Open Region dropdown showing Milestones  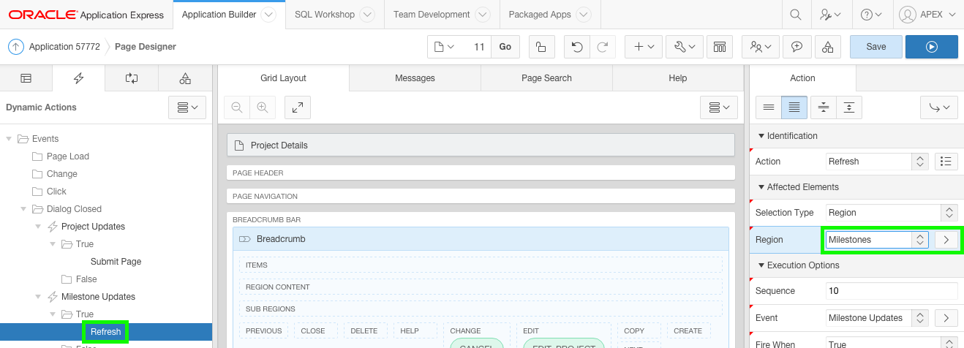tap(877, 239)
